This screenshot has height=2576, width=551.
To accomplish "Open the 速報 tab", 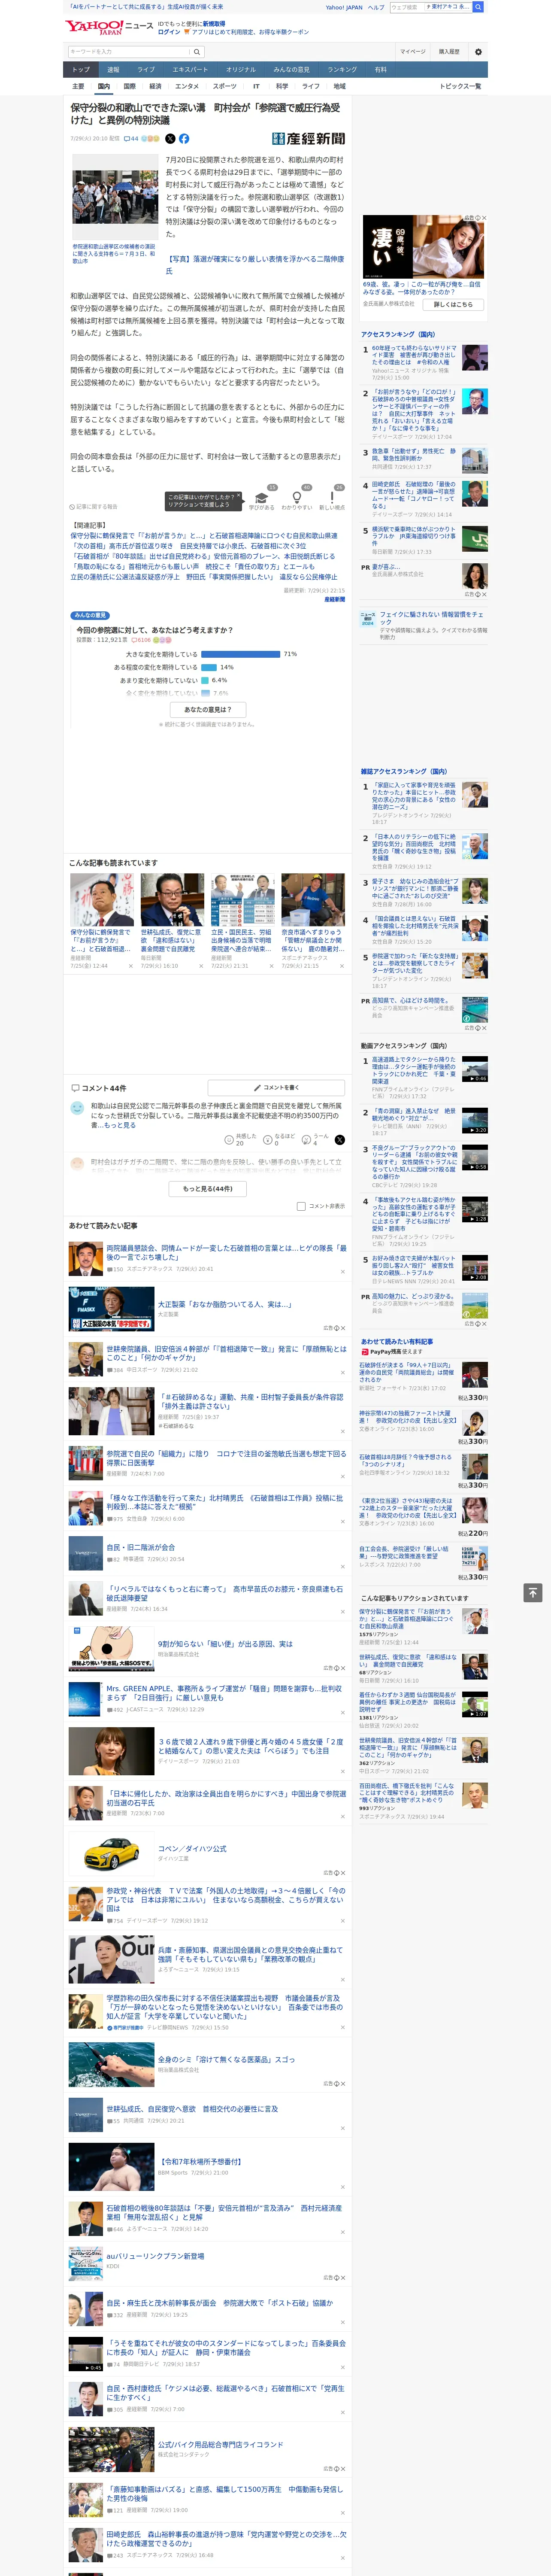I will 113,70.
